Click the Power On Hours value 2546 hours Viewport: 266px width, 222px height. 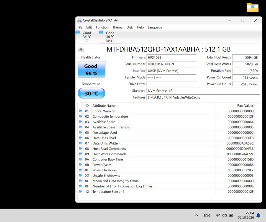[246, 84]
